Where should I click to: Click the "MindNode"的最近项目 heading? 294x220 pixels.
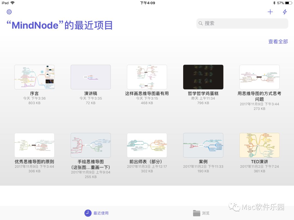[60, 25]
